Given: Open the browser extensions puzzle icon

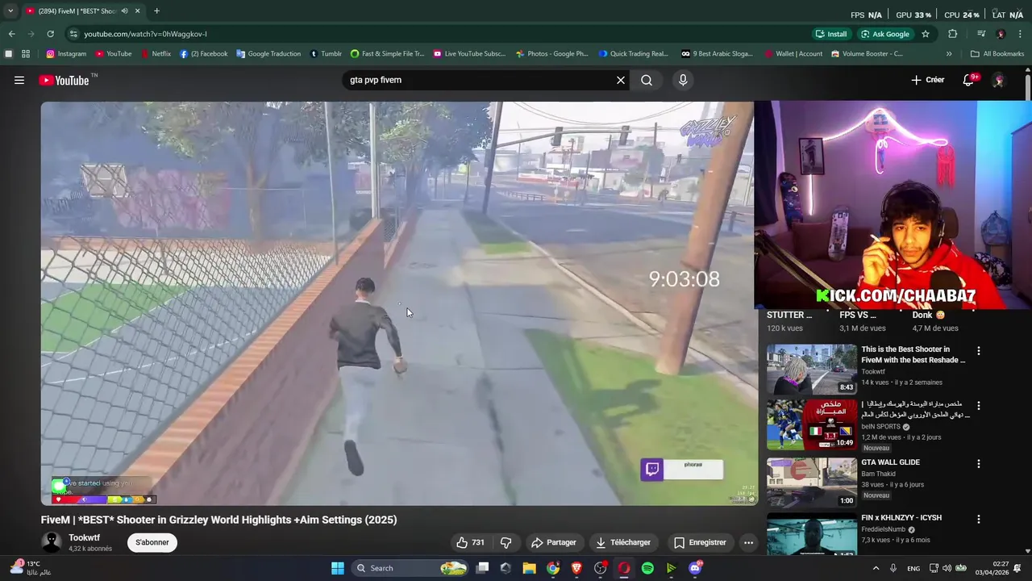Looking at the screenshot, I should 952,34.
